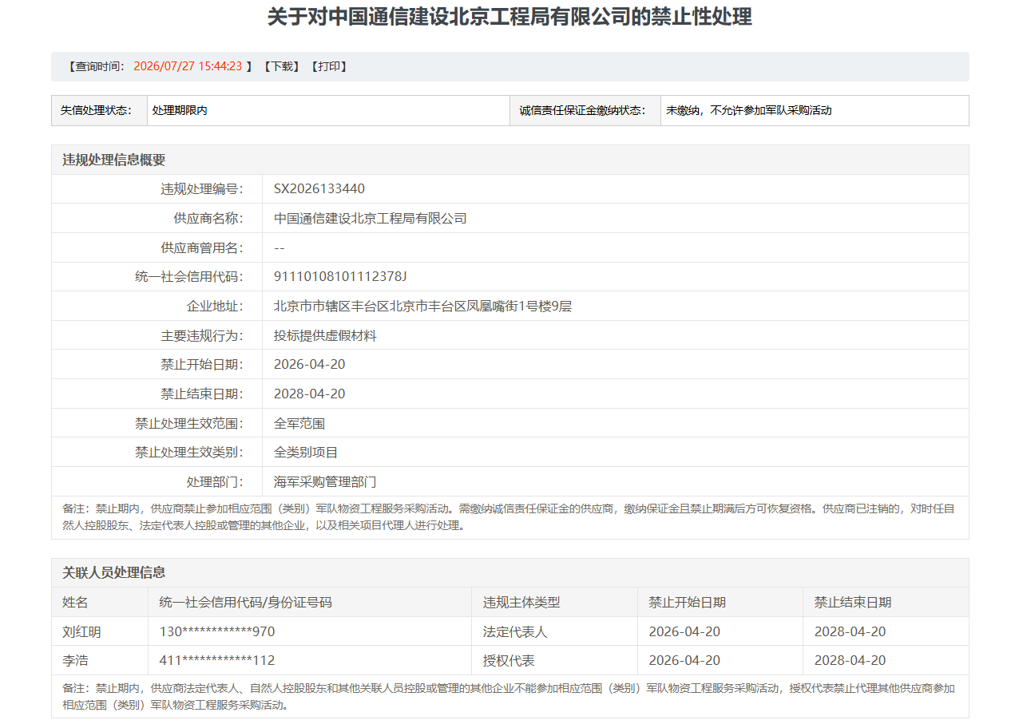Click the ban start date 2026-04-20 in summary
This screenshot has height=724, width=1019.
point(310,364)
